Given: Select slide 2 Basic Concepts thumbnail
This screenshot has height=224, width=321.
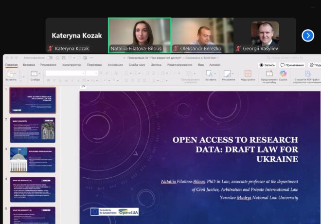Looking at the screenshot, I should [x=33, y=130].
